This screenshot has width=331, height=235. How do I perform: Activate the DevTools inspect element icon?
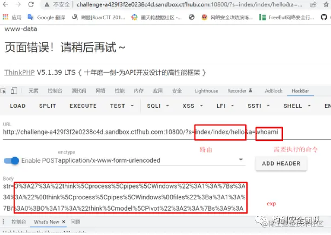coord(3,91)
